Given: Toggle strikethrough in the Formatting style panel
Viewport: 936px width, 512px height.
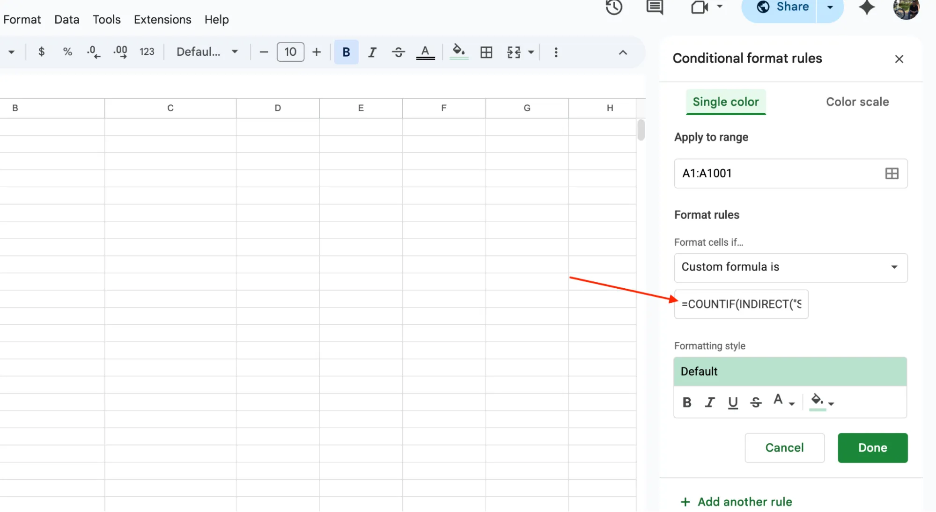Looking at the screenshot, I should pos(756,402).
